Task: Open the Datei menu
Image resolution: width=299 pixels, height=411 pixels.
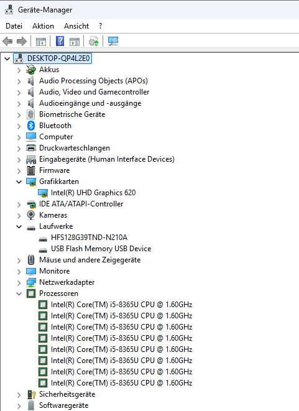Action: pos(14,26)
